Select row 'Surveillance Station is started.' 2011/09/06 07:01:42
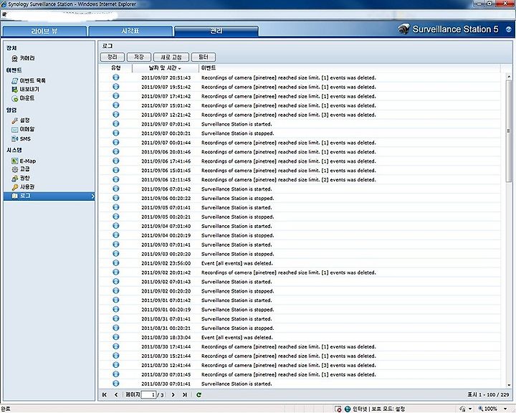 coord(300,189)
